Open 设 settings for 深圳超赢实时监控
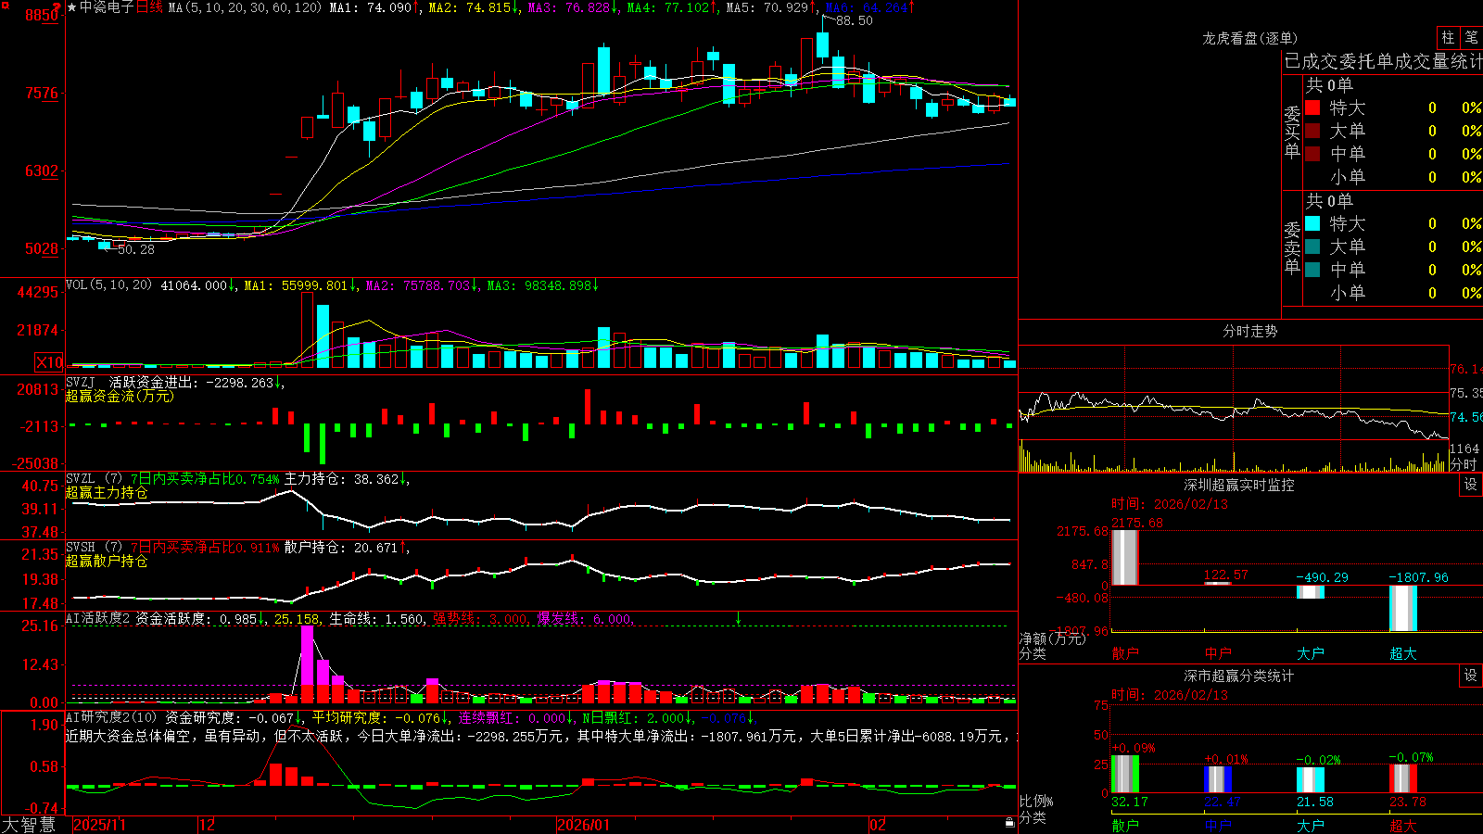Screen dimensions: 1483x834 1471,485
